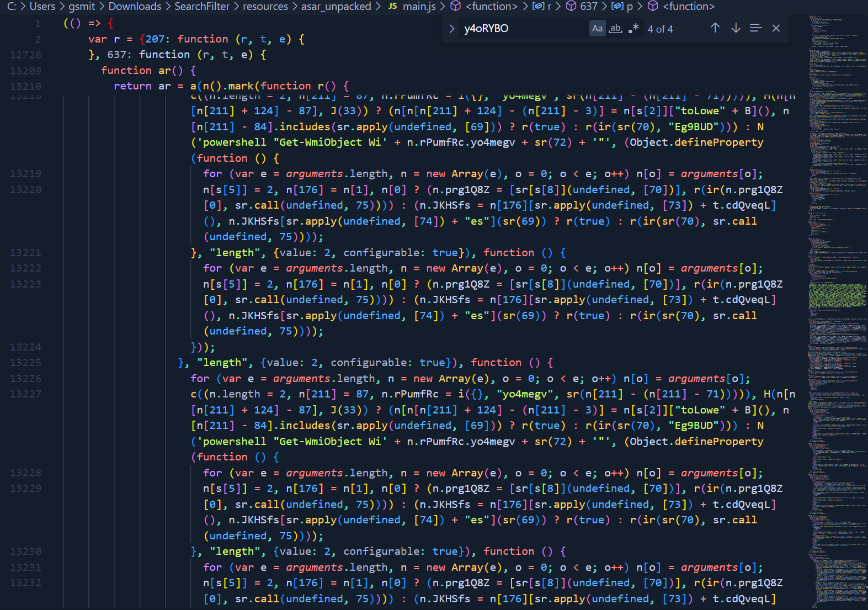Select the variable r breadcrumb icon

pos(538,7)
